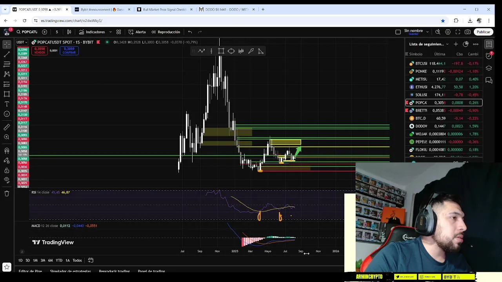Create an Alerta
Image resolution: width=502 pixels, height=282 pixels.
coord(137,32)
